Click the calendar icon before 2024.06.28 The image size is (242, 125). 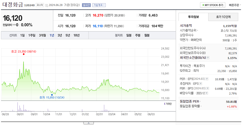point(47,5)
